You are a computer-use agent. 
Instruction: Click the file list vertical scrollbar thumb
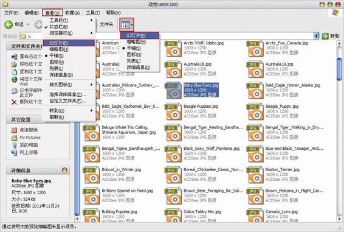[339, 69]
